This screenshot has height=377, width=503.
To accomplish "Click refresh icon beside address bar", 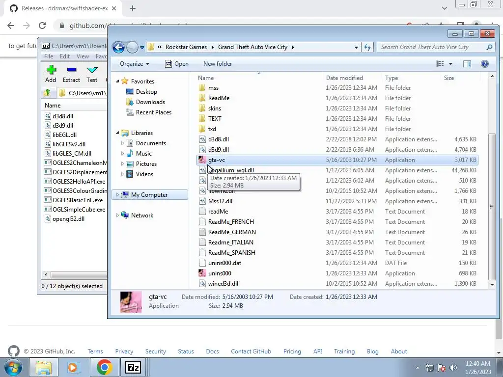I will click(367, 47).
